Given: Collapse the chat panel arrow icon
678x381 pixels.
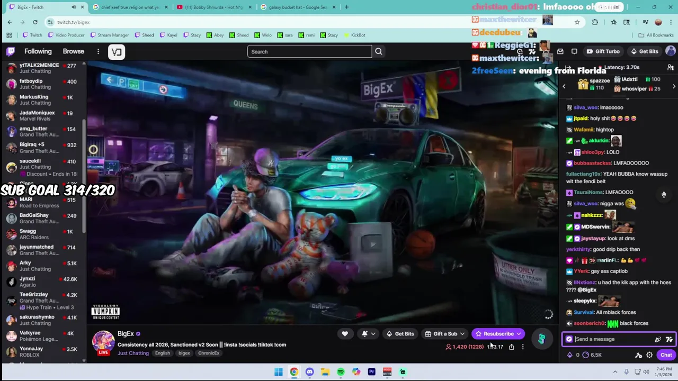Looking at the screenshot, I should tap(567, 68).
